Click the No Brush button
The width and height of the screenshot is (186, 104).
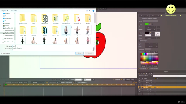(158, 34)
